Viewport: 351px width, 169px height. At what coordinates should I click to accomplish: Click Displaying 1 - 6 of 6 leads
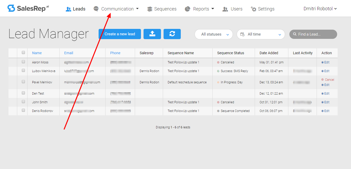173,127
